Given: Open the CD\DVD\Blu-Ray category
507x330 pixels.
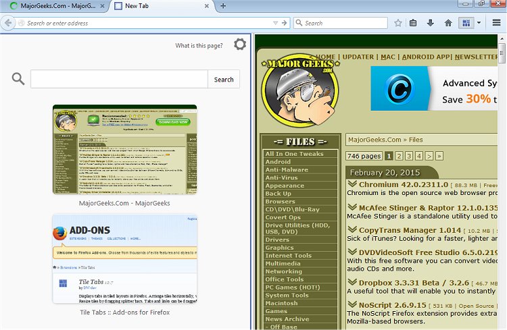Looking at the screenshot, I should tap(301, 209).
